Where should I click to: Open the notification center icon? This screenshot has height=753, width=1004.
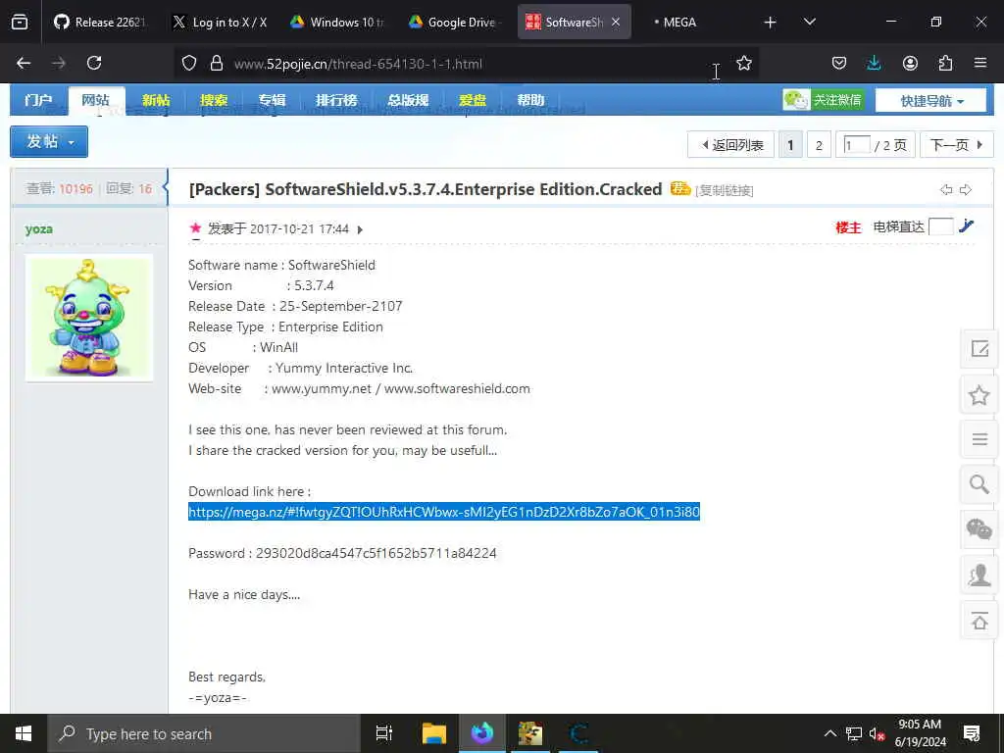(972, 733)
